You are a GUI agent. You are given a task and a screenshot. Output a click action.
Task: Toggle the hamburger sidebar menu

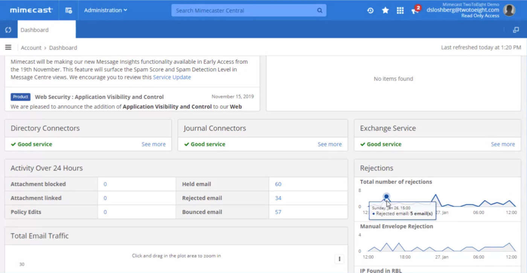pyautogui.click(x=8, y=48)
